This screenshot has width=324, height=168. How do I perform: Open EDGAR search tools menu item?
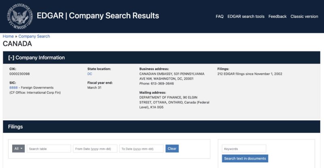(246, 16)
